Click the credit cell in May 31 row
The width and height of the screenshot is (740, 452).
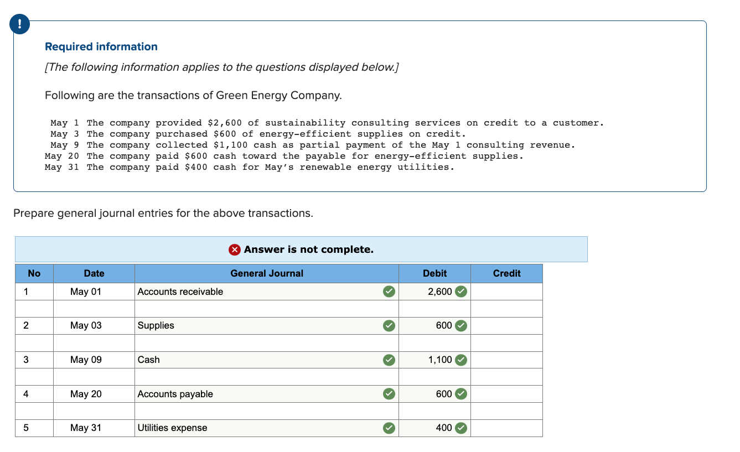pos(506,428)
